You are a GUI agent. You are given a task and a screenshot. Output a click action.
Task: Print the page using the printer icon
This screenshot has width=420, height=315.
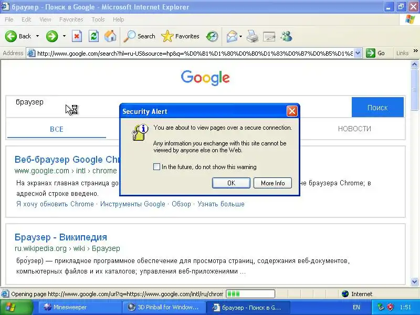[253, 36]
